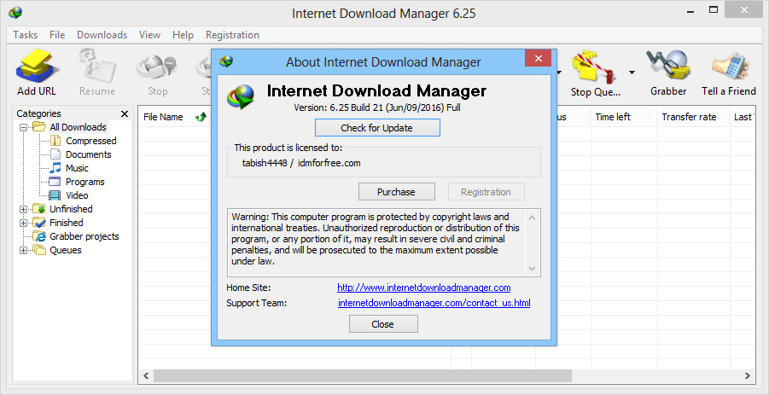Select the Programs category label
The height and width of the screenshot is (395, 769).
pos(85,182)
